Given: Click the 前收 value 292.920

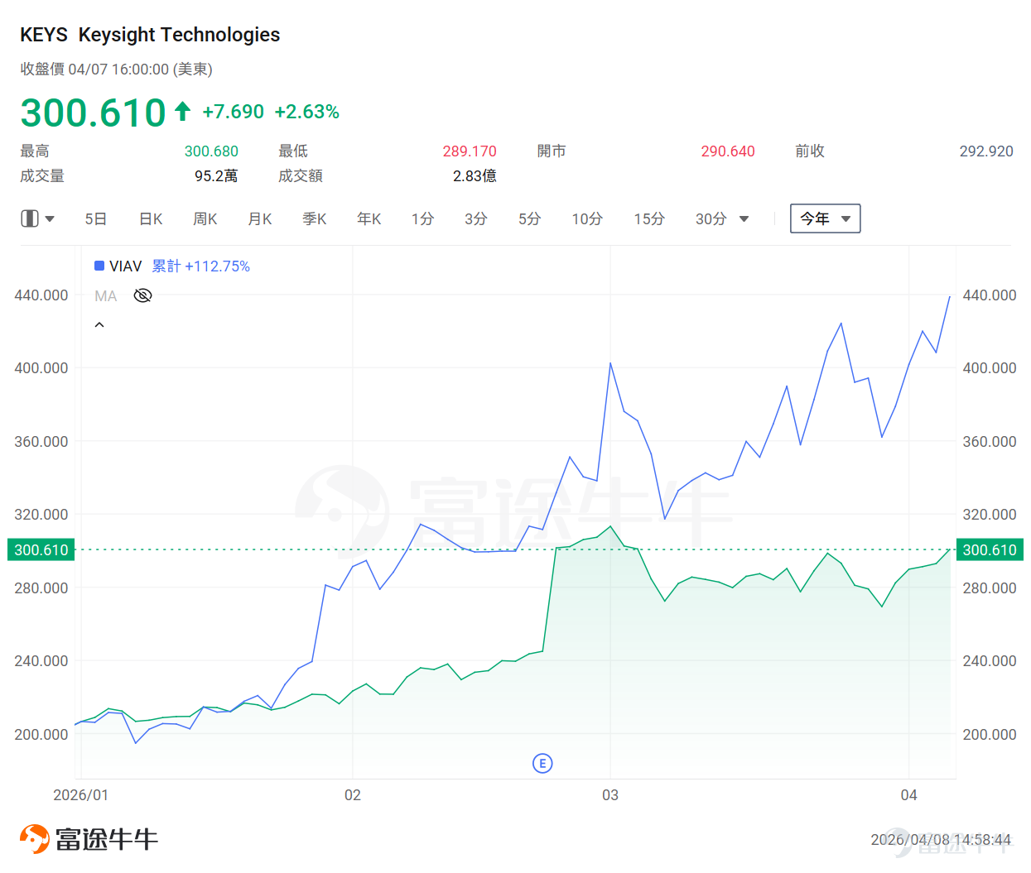Looking at the screenshot, I should [x=986, y=151].
